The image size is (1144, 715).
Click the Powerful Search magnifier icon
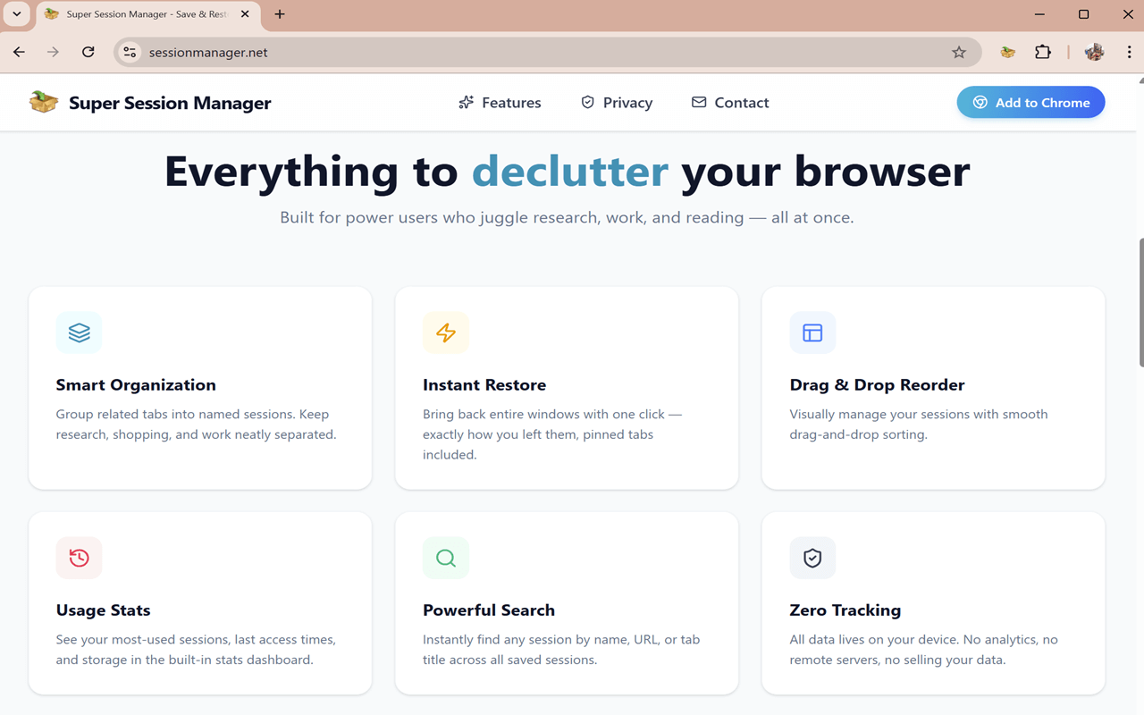pos(446,558)
